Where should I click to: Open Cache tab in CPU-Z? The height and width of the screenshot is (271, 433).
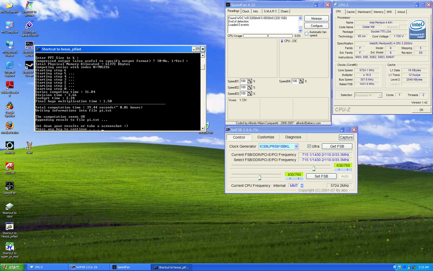351,12
